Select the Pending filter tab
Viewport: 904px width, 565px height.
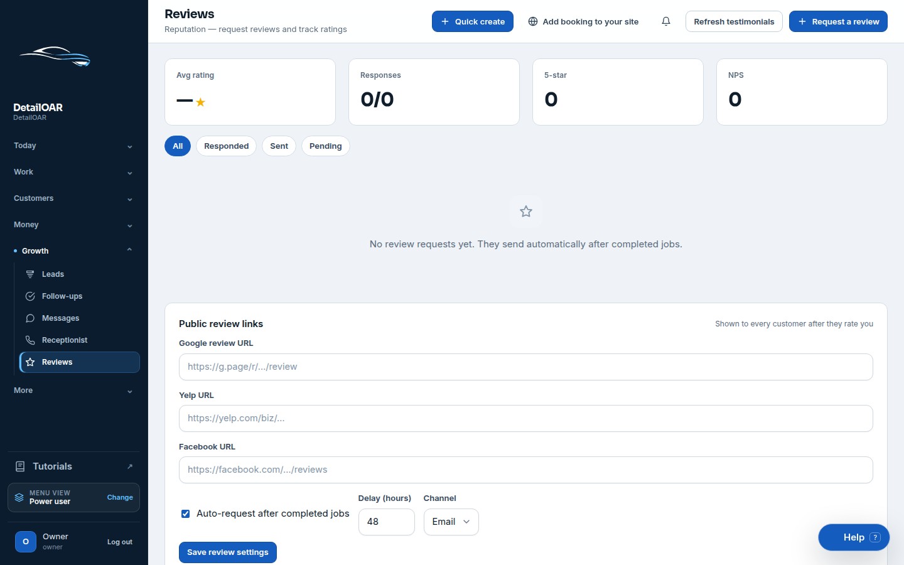325,146
